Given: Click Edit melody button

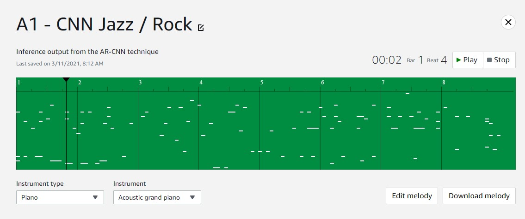Looking at the screenshot, I should point(412,196).
